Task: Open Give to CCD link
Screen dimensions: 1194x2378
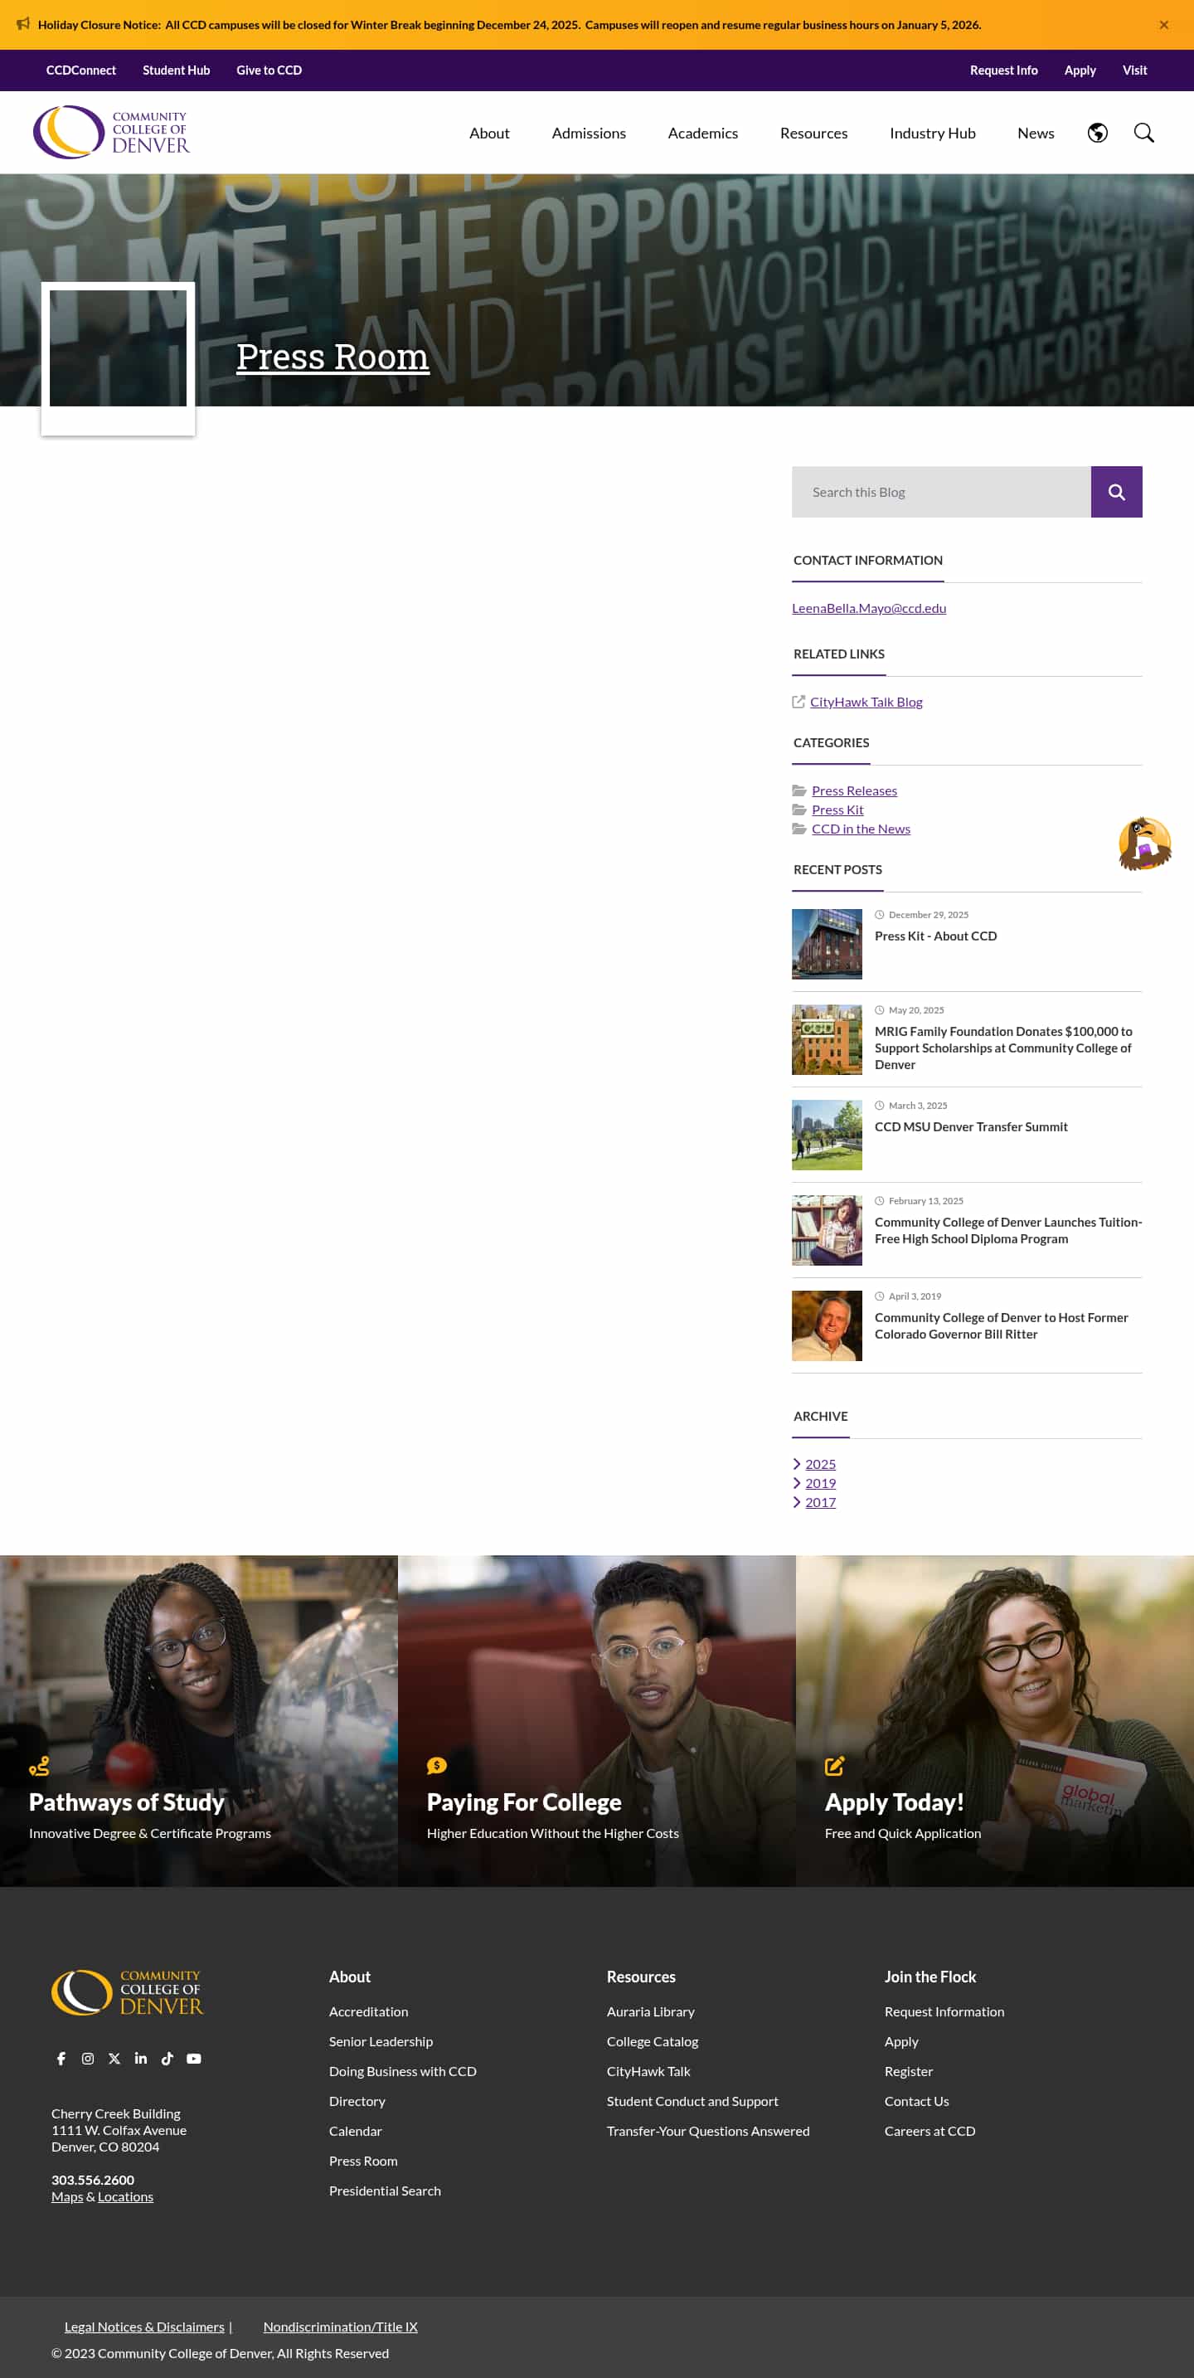Action: (269, 71)
